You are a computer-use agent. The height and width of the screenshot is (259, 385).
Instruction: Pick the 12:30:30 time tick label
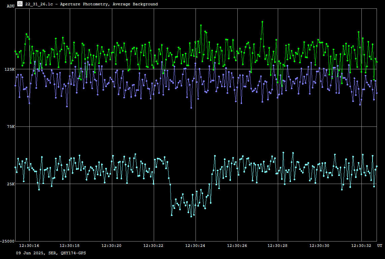pos(320,246)
